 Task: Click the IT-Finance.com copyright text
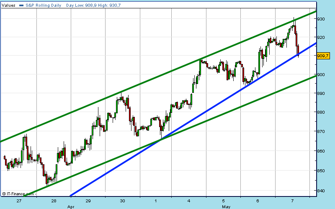19,194
